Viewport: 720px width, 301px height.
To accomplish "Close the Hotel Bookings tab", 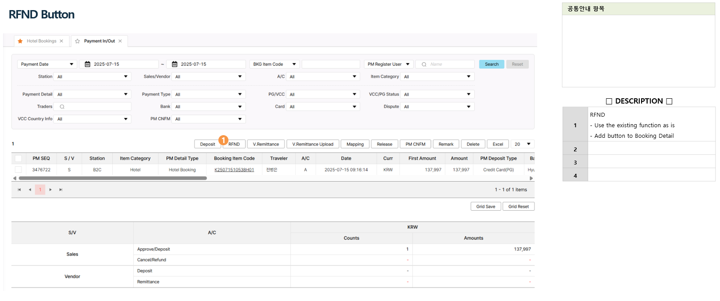I will click(x=61, y=41).
